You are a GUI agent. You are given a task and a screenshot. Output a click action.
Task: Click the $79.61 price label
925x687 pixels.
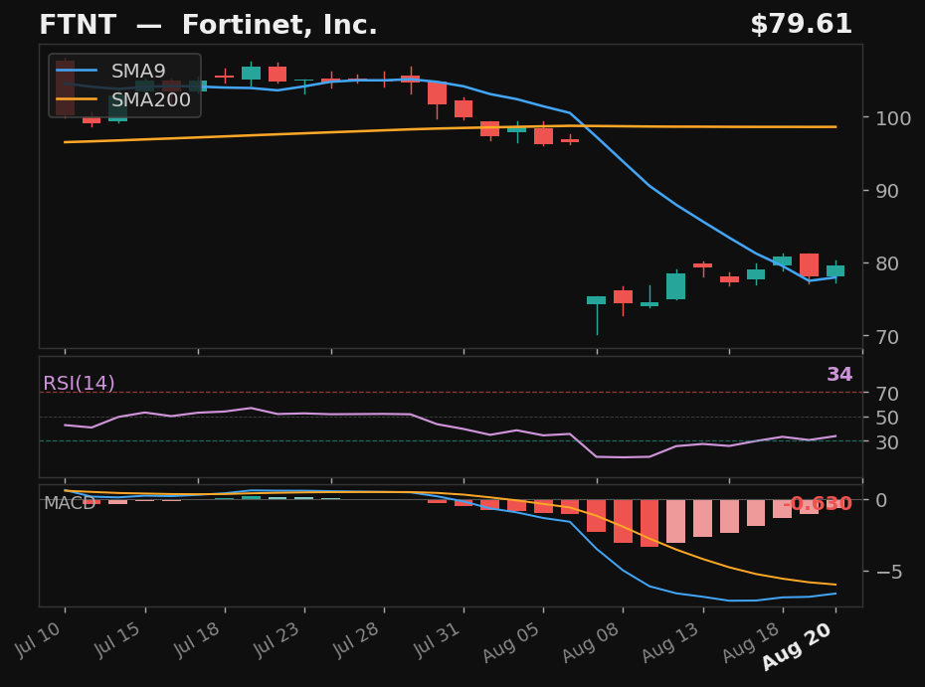coord(801,25)
